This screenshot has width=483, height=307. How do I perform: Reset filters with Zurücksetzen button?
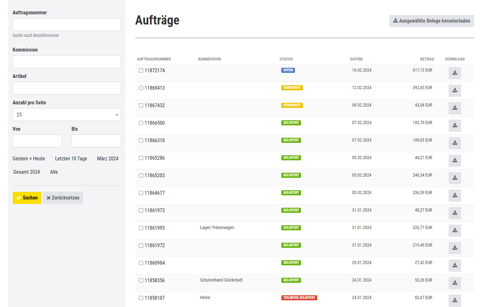[x=63, y=198]
